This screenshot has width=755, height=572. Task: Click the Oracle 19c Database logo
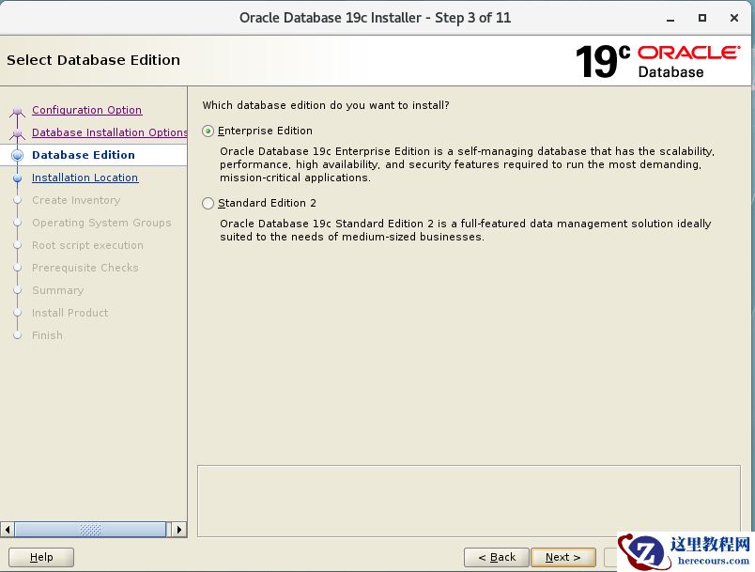click(657, 61)
